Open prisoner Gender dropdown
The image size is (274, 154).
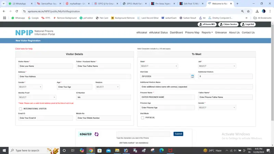217,107
